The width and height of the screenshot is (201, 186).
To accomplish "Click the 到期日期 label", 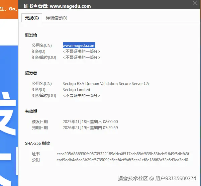I will (40, 128).
